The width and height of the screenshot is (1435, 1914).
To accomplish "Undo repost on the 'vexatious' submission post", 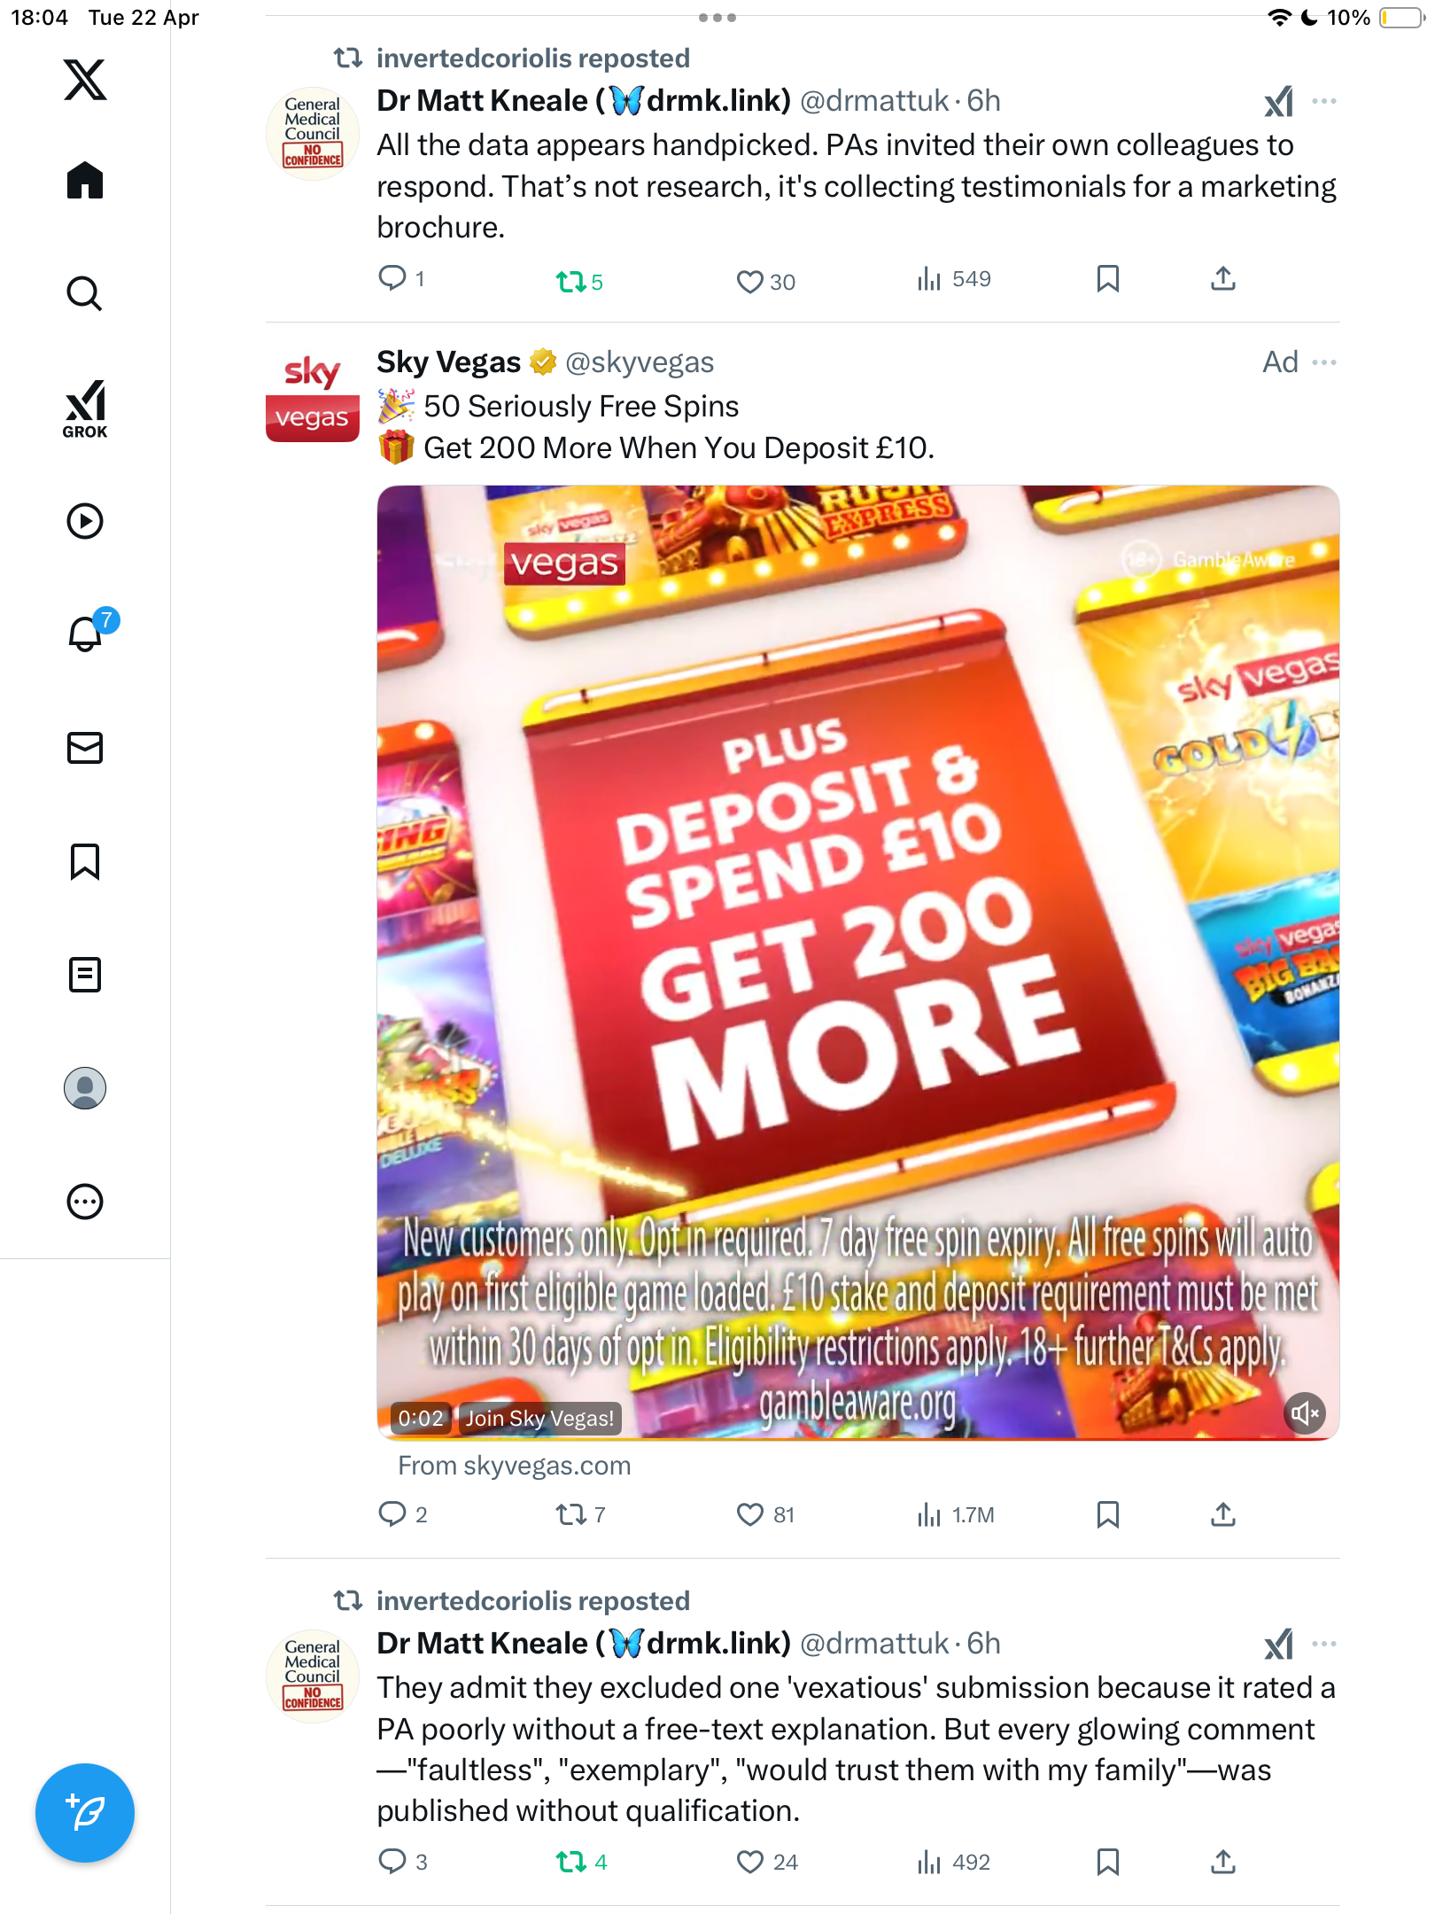I will pos(581,1862).
